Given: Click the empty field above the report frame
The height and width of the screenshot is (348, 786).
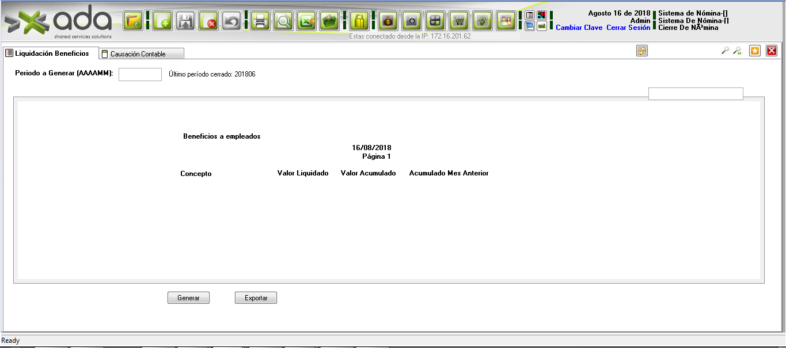Looking at the screenshot, I should click(x=696, y=94).
